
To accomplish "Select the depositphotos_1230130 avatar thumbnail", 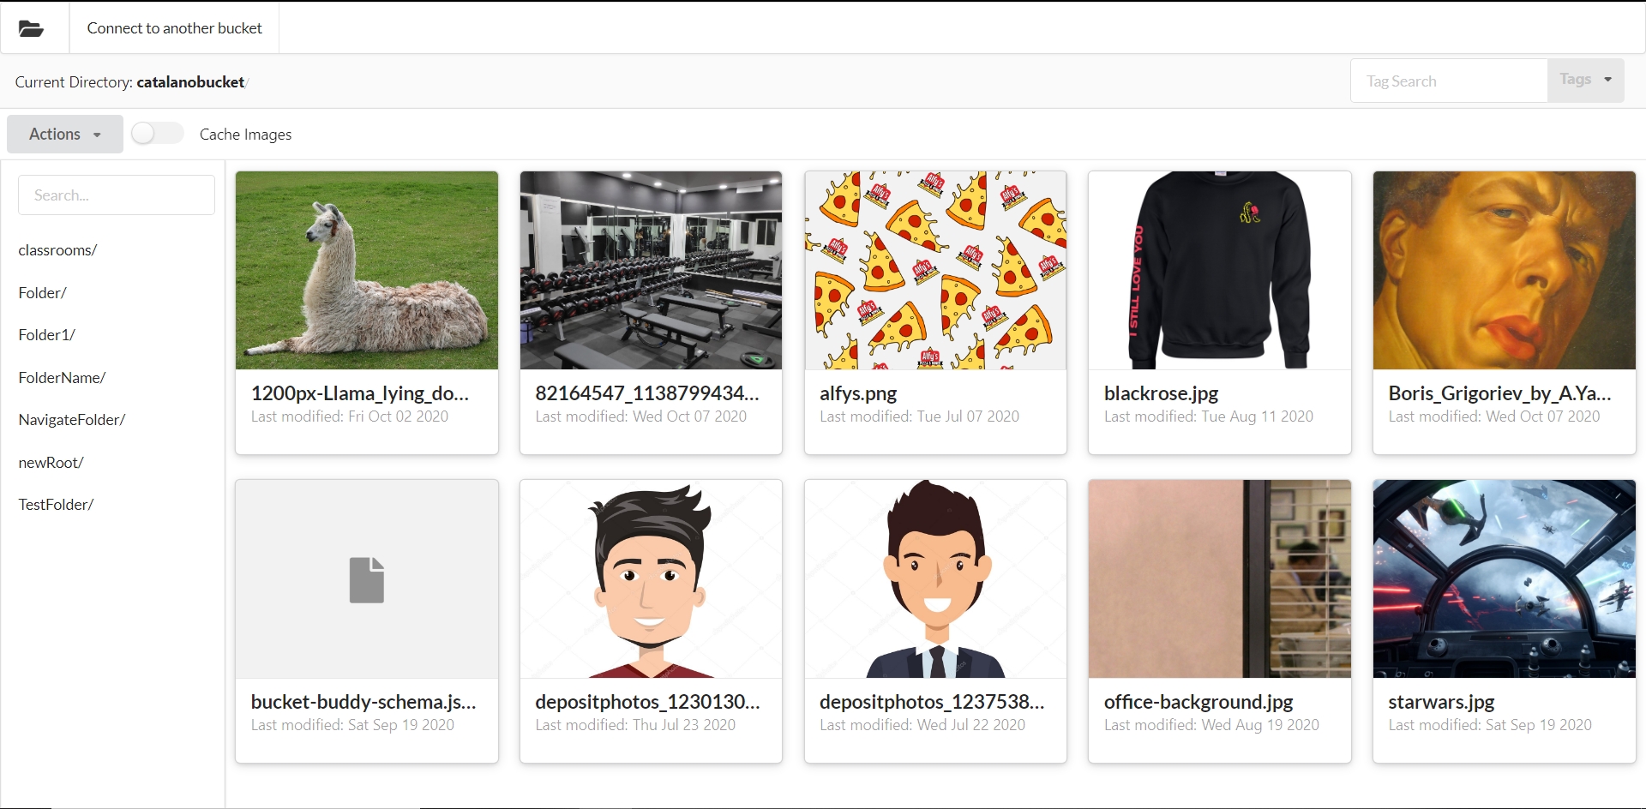I will tap(651, 578).
